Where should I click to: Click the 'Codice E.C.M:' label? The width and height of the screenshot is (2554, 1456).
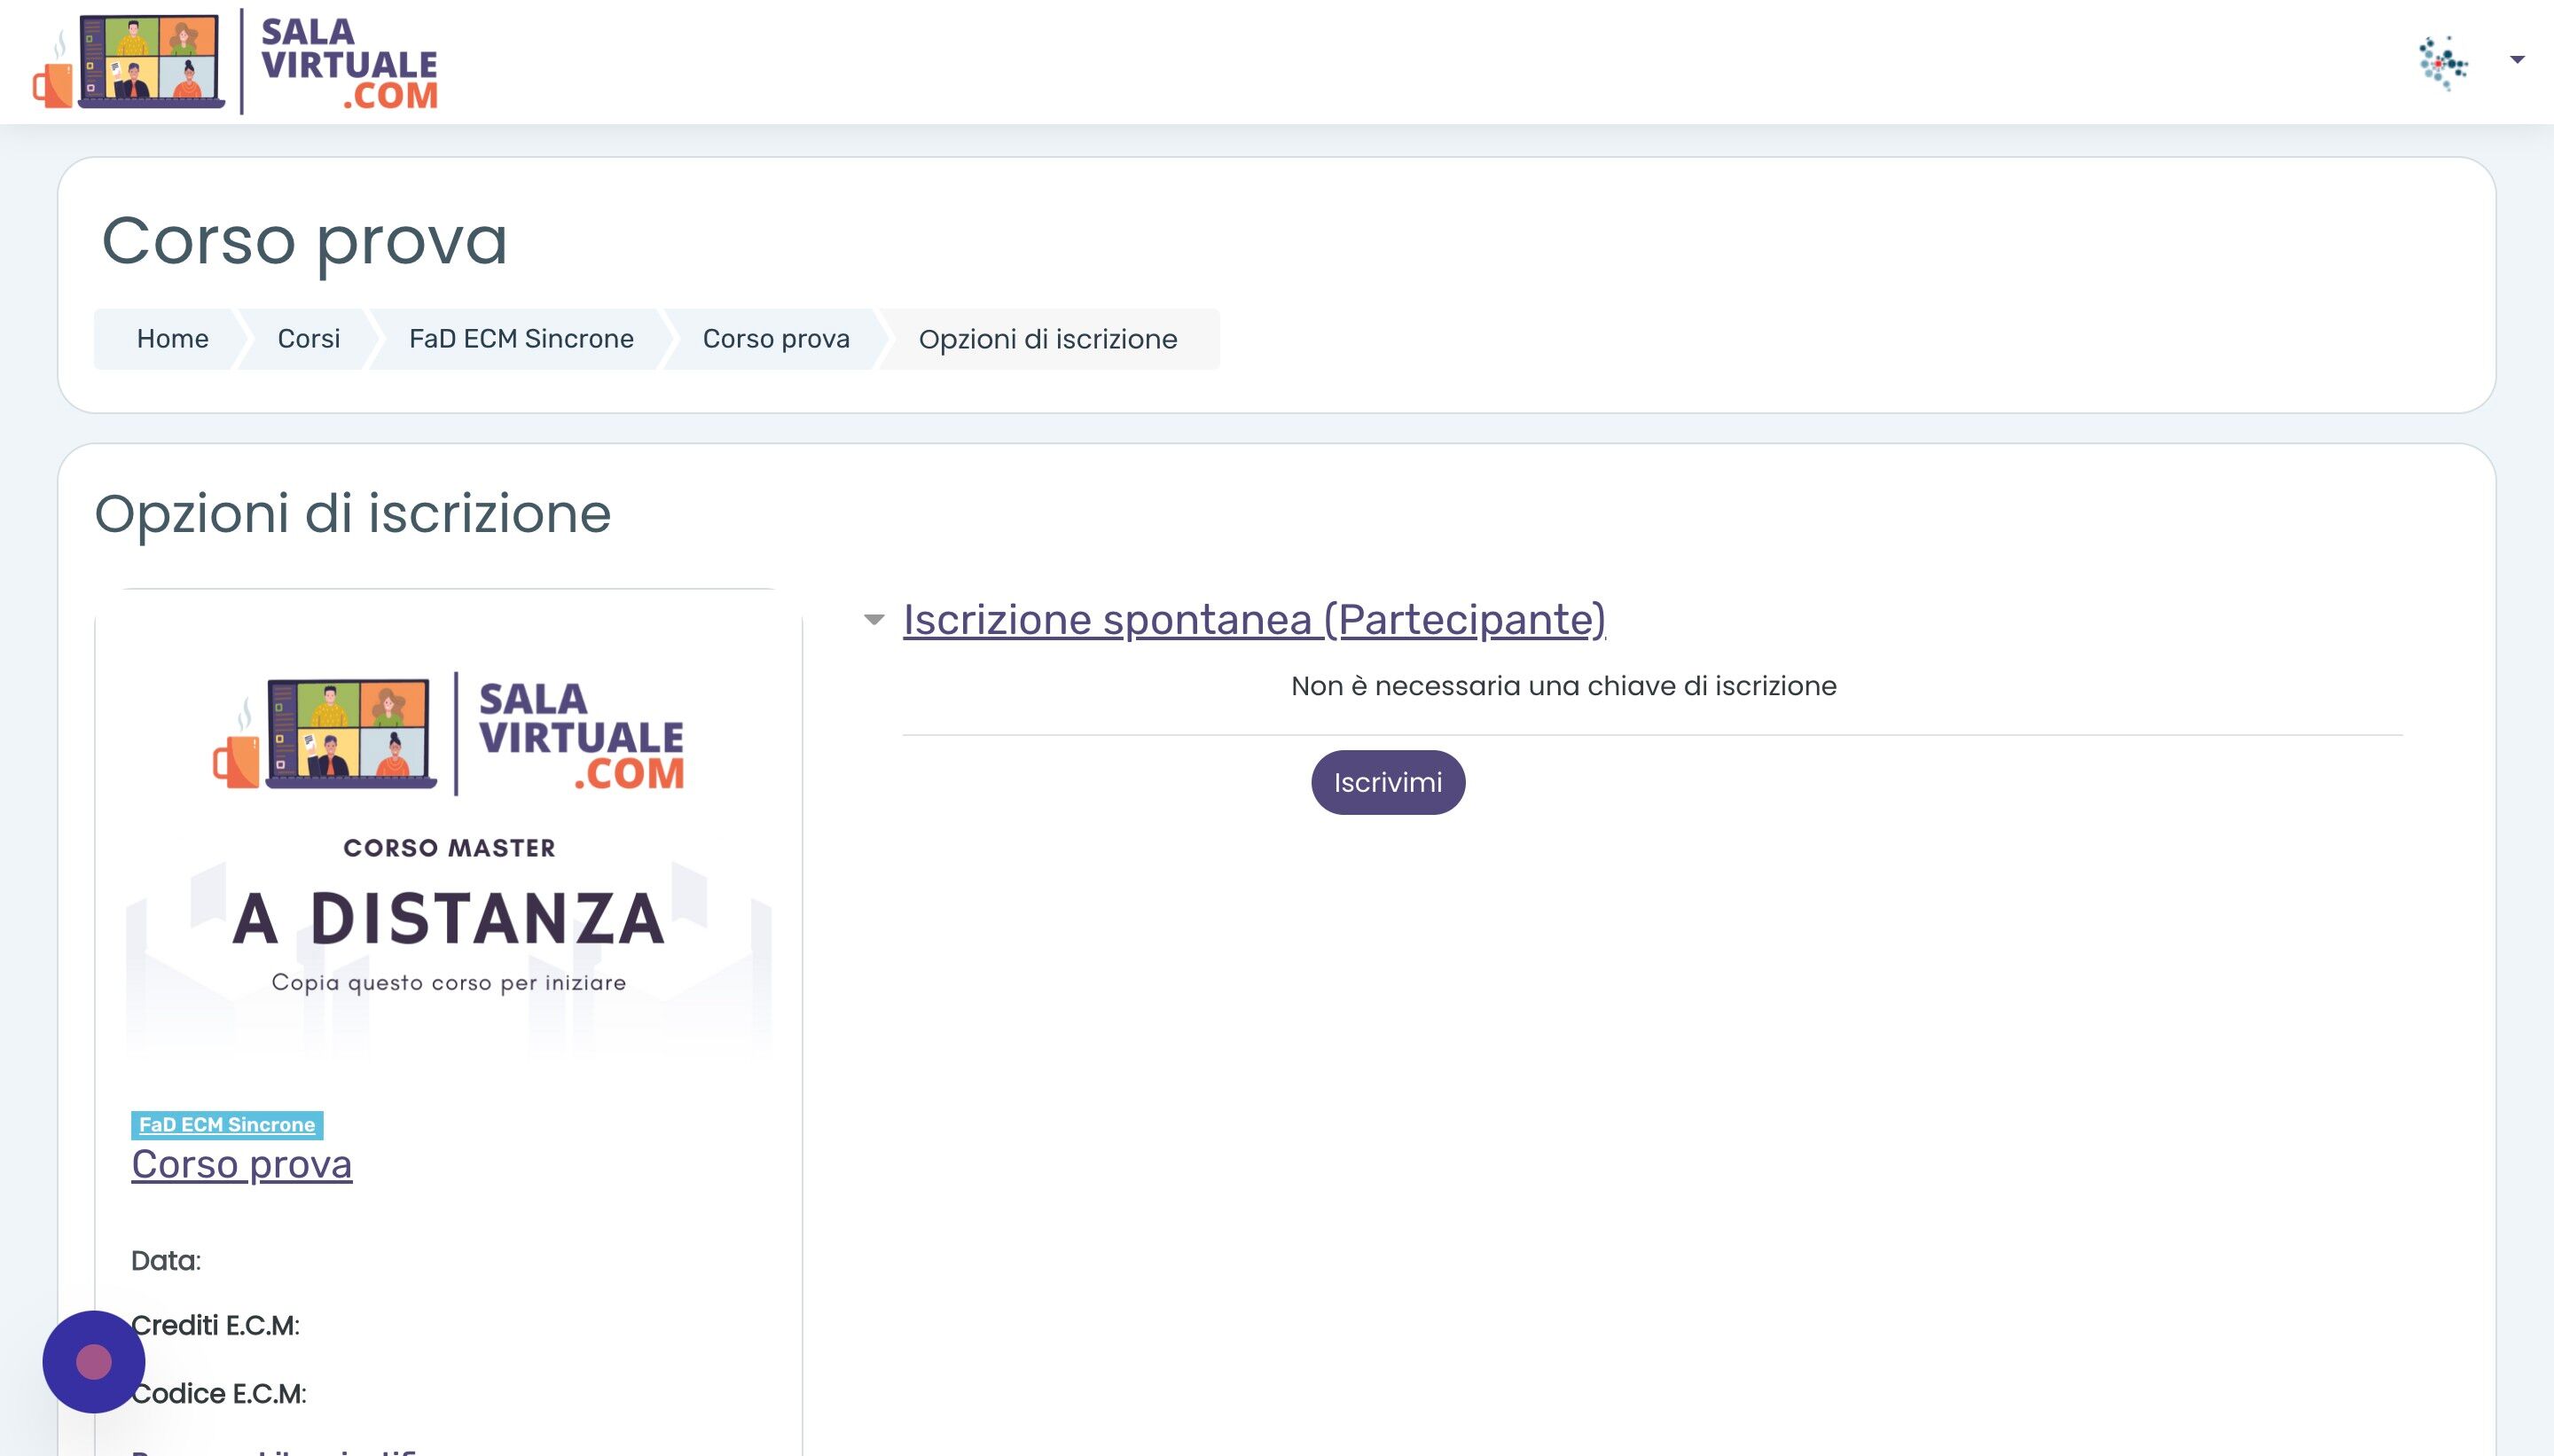tap(219, 1394)
